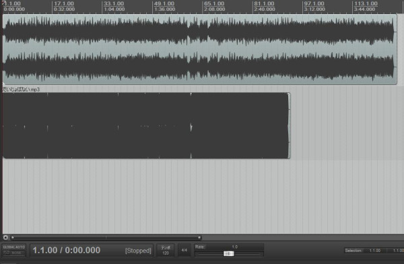Click ruler marker 33.1.00 at 1:04.000

point(114,7)
